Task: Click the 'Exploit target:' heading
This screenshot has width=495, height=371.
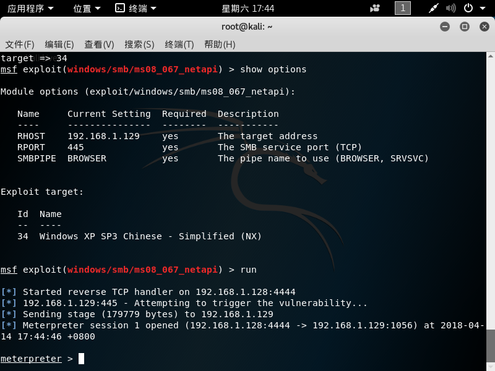Action: (x=42, y=192)
